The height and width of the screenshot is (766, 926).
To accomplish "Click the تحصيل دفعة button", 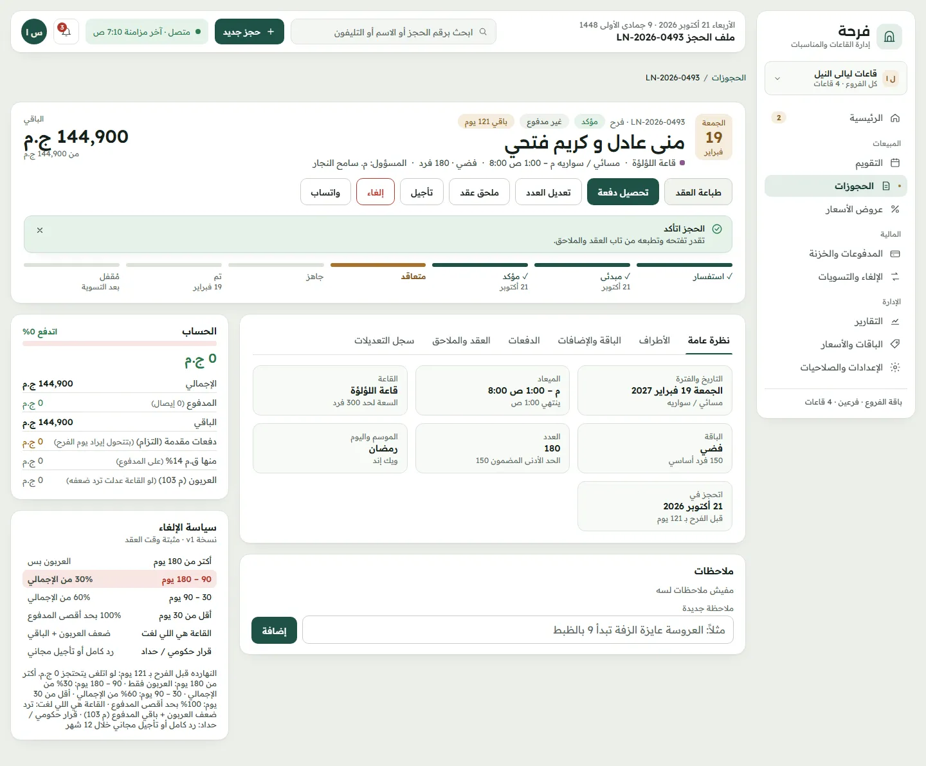I will click(x=623, y=192).
